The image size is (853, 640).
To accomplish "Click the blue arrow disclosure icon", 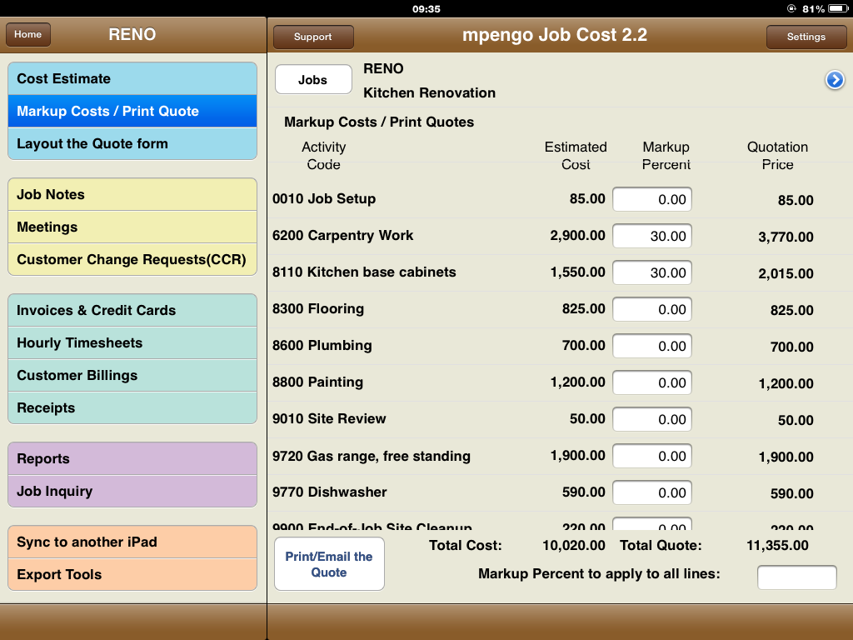I will [835, 80].
